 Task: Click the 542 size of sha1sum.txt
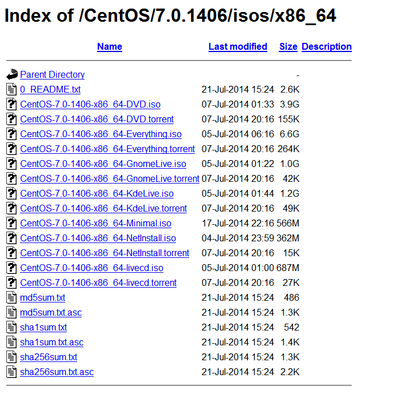292,328
